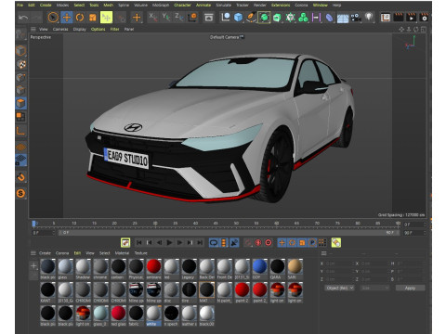Click the timeline preview range bar
446x334 pixels.
(229, 233)
